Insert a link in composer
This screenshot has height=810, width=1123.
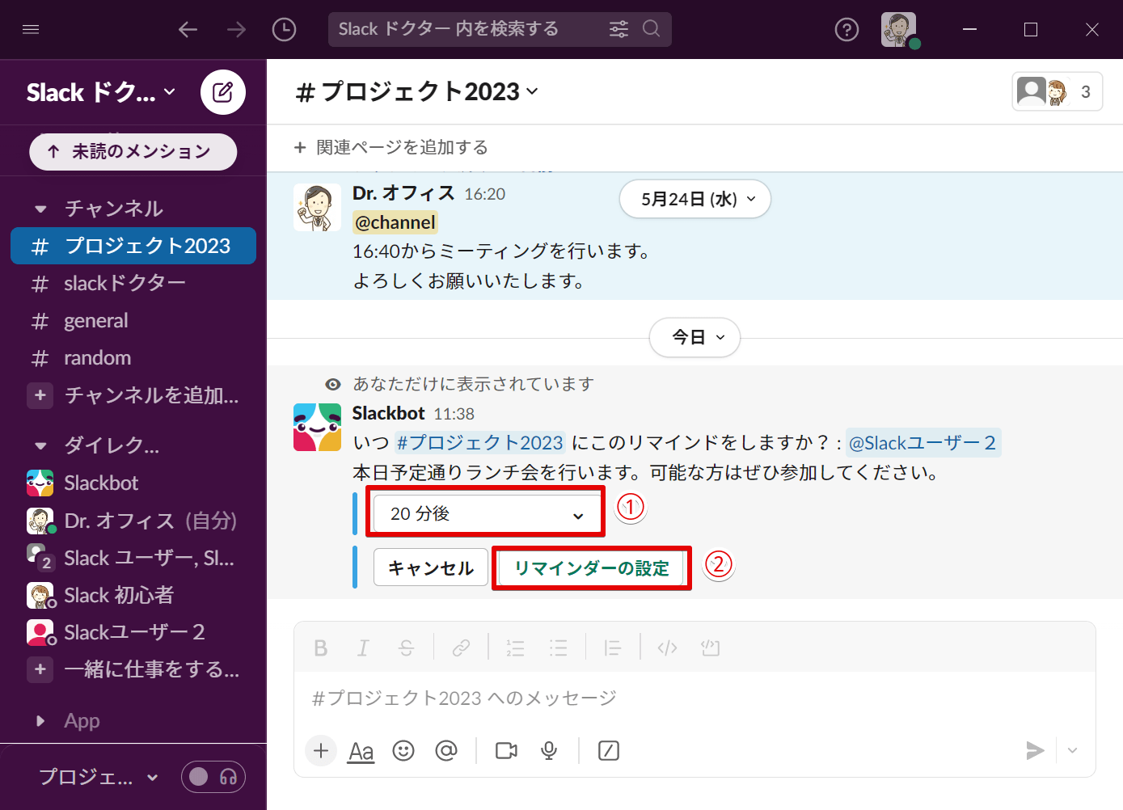click(x=461, y=648)
